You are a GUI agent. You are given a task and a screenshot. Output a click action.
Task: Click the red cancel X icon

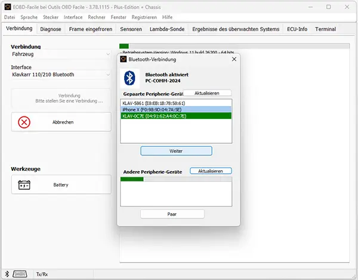coord(24,122)
